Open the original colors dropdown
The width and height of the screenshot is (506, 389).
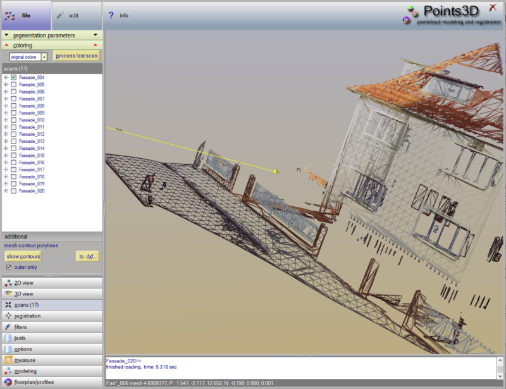point(44,57)
